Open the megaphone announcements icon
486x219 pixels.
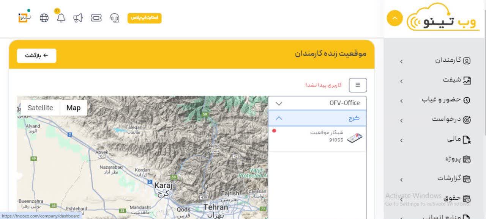click(x=78, y=18)
